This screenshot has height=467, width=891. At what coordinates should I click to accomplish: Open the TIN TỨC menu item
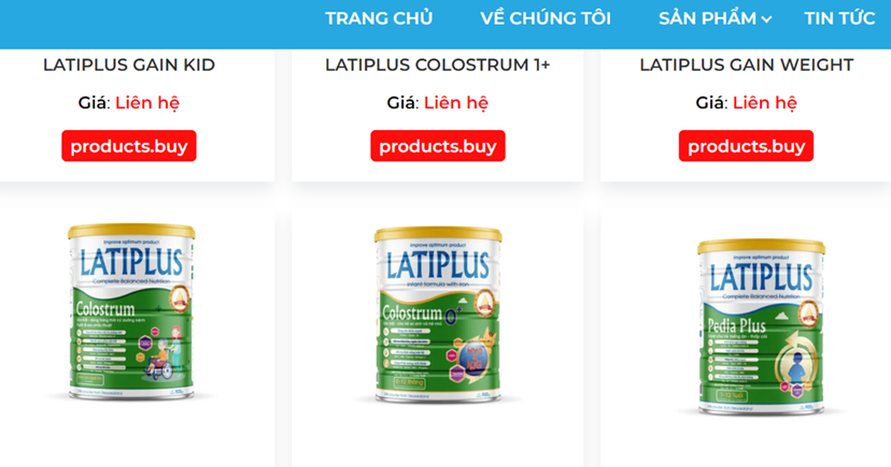click(840, 19)
